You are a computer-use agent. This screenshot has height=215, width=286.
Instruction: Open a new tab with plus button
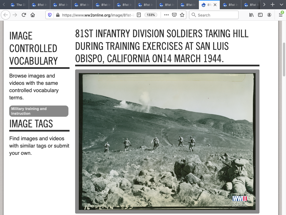tap(273, 5)
